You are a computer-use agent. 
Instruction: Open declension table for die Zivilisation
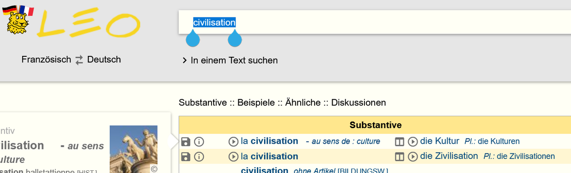400,157
